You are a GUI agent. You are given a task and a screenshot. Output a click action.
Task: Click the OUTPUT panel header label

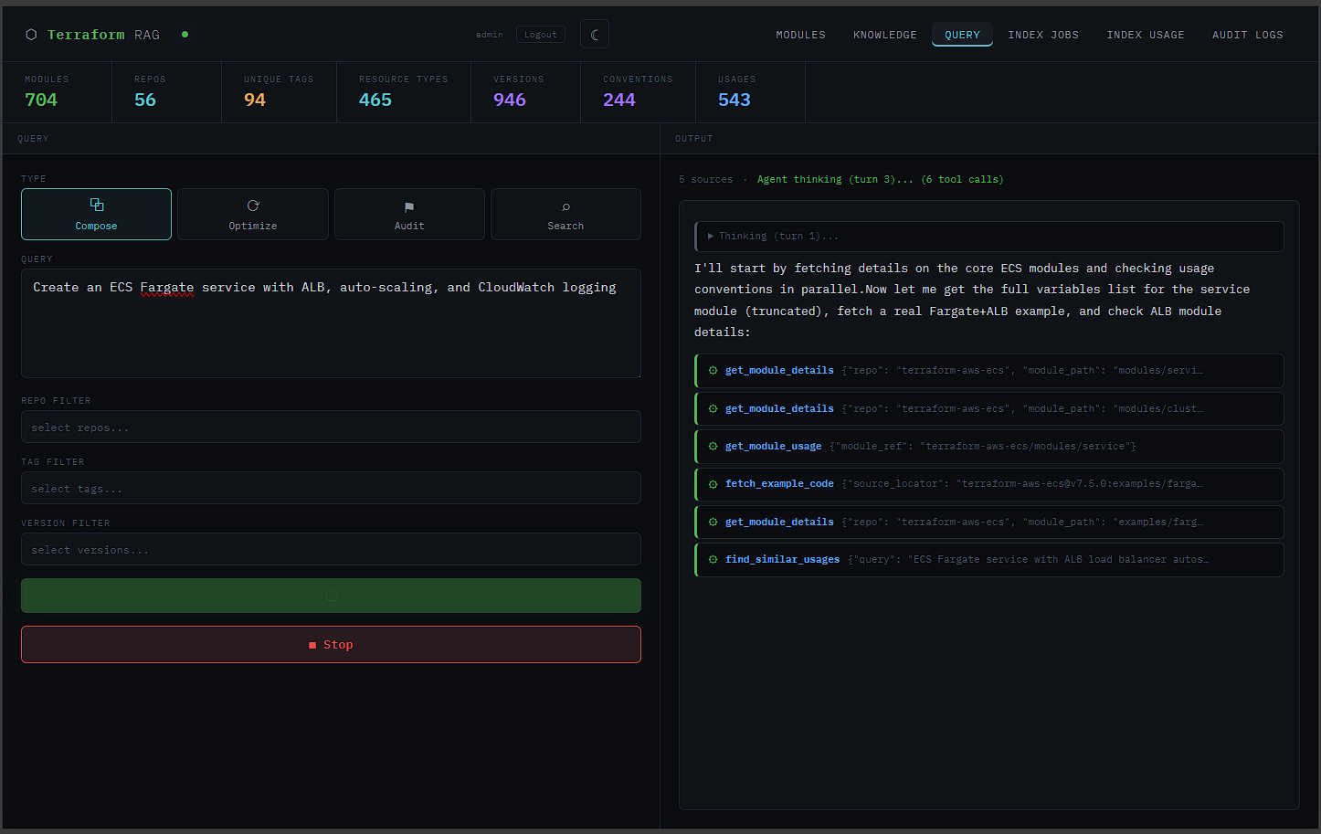click(x=694, y=139)
